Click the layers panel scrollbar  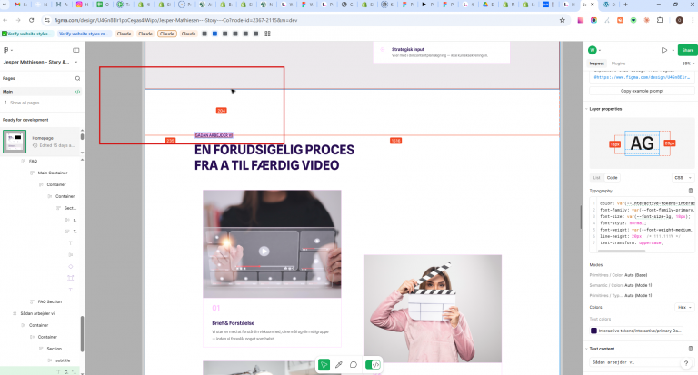click(x=83, y=333)
